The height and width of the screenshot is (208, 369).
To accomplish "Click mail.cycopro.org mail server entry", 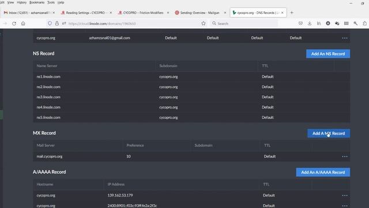I will pos(50,157).
